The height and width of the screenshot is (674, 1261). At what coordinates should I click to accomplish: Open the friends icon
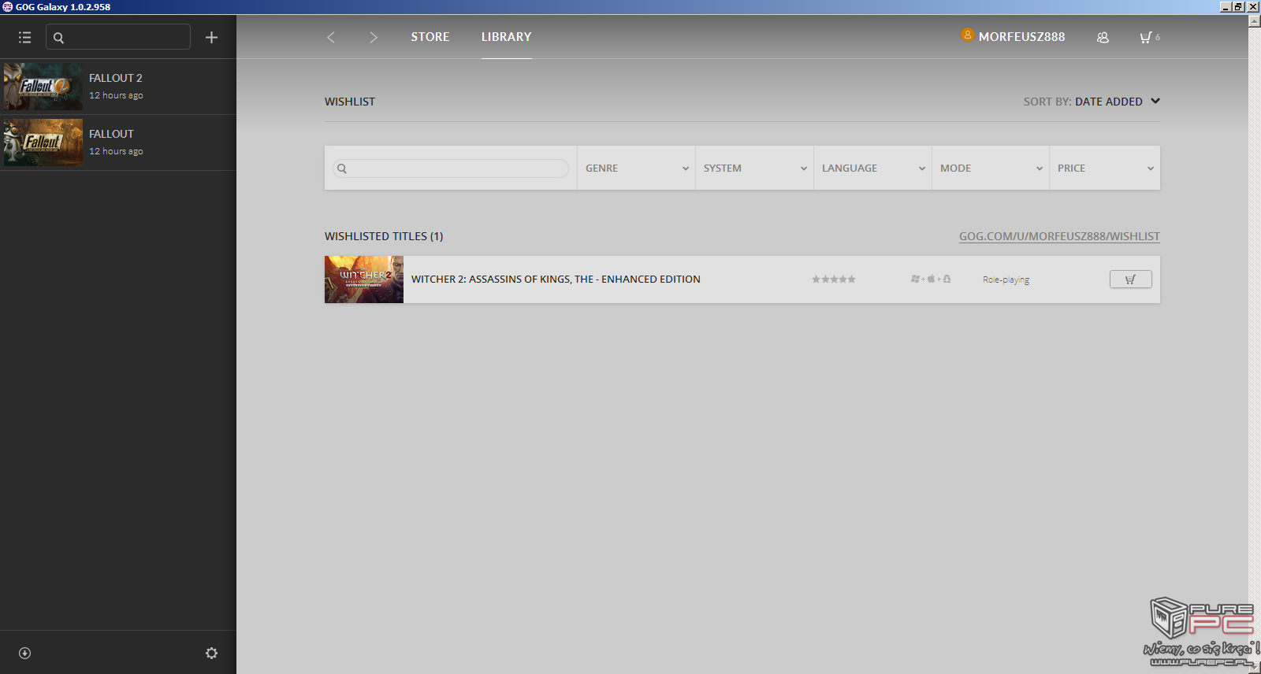pyautogui.click(x=1103, y=37)
